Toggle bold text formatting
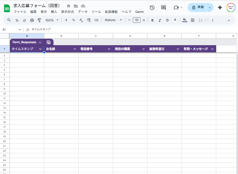 pos(152,20)
